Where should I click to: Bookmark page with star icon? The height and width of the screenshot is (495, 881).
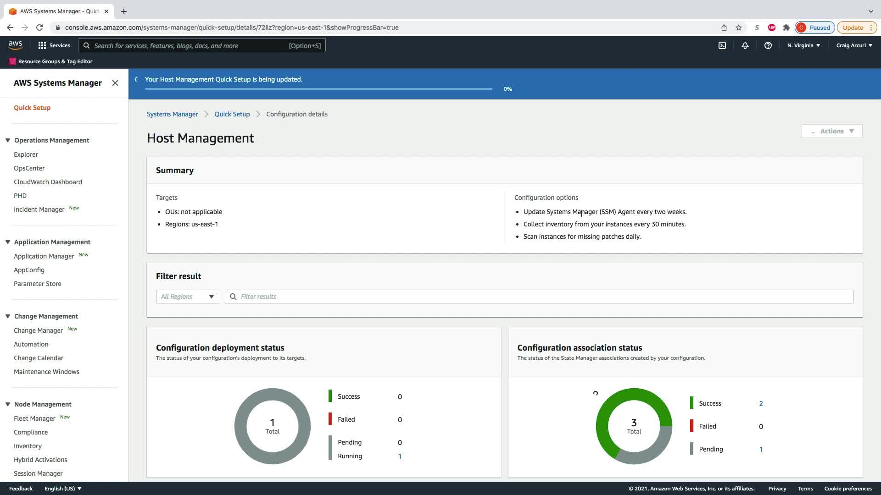(x=739, y=27)
